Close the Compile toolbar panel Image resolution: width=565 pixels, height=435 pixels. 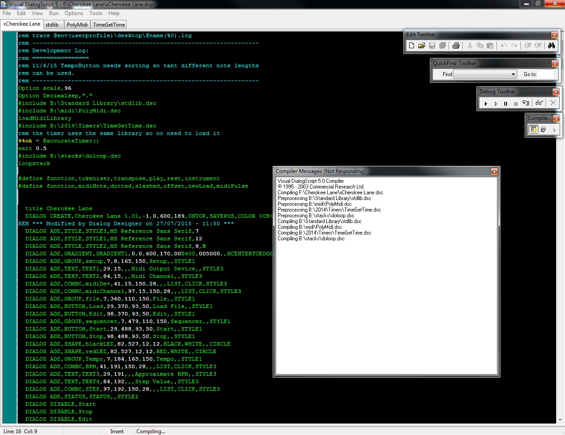[x=556, y=119]
